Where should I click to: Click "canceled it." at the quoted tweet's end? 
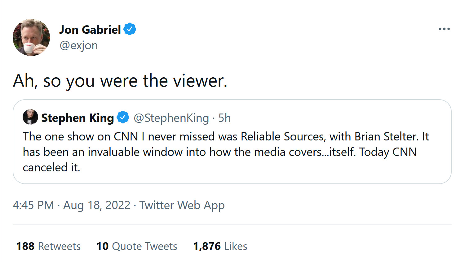(x=51, y=167)
